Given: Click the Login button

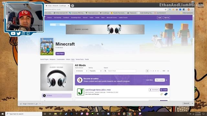Looking at the screenshot, I should (159, 17).
